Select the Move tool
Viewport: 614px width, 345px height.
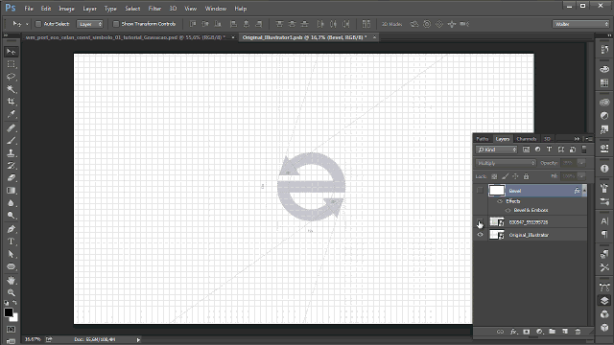[11, 52]
